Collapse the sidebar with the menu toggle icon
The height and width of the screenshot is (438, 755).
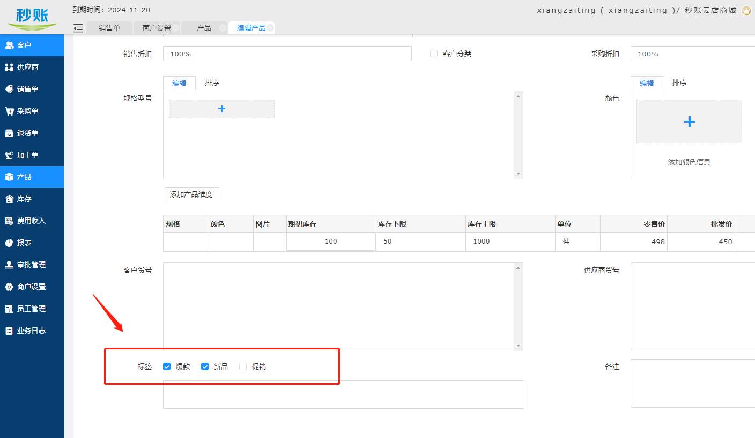tap(78, 28)
